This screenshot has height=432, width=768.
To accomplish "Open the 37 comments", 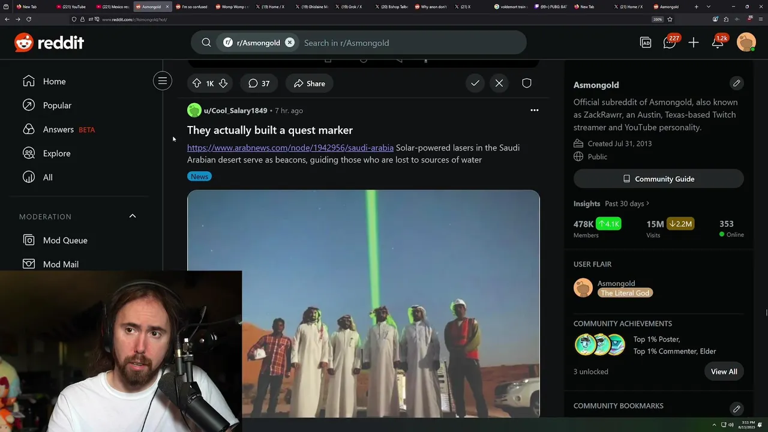I will [259, 83].
